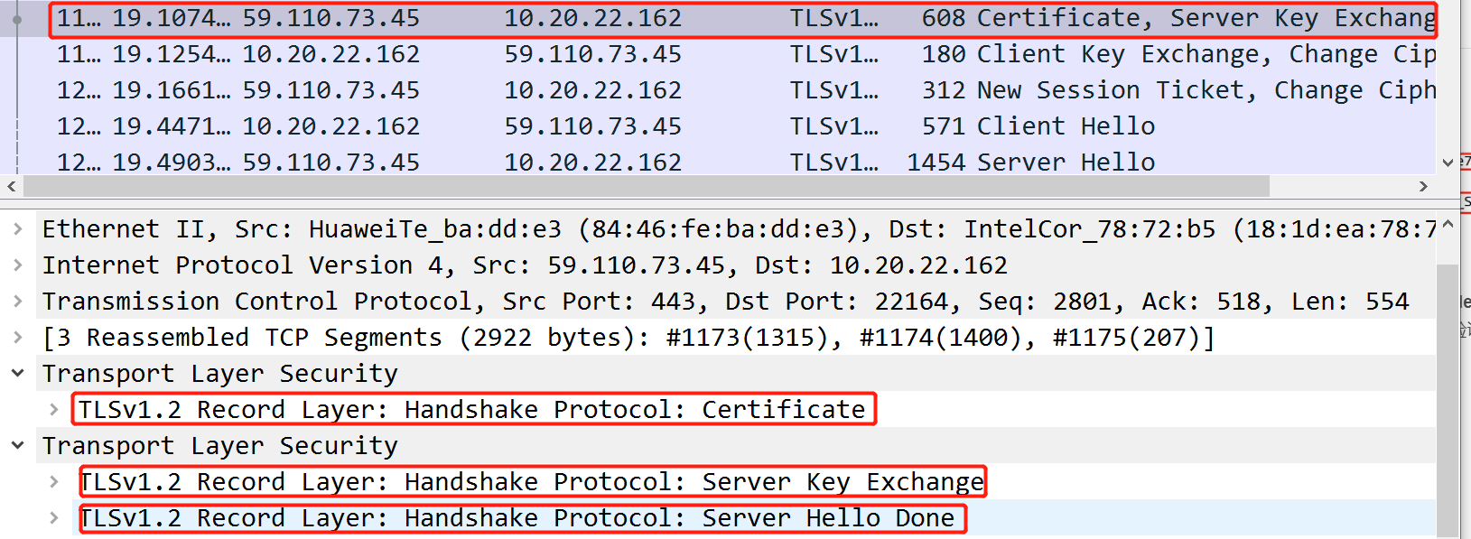Viewport: 1471px width, 539px height.
Task: Expand the Server Key Exchange record layer
Action: [x=51, y=481]
